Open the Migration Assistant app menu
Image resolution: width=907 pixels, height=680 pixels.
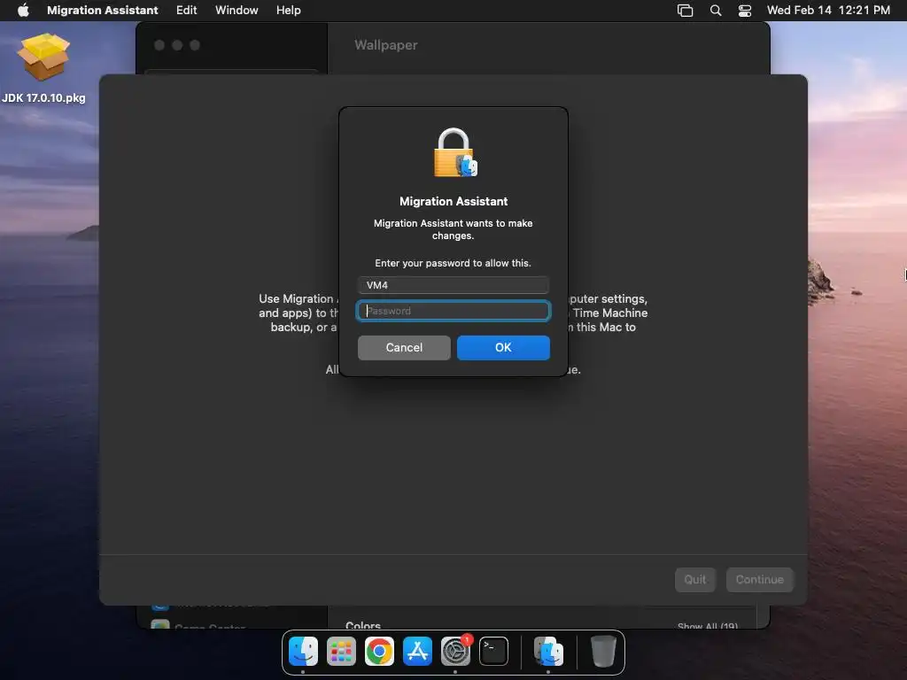coord(103,10)
